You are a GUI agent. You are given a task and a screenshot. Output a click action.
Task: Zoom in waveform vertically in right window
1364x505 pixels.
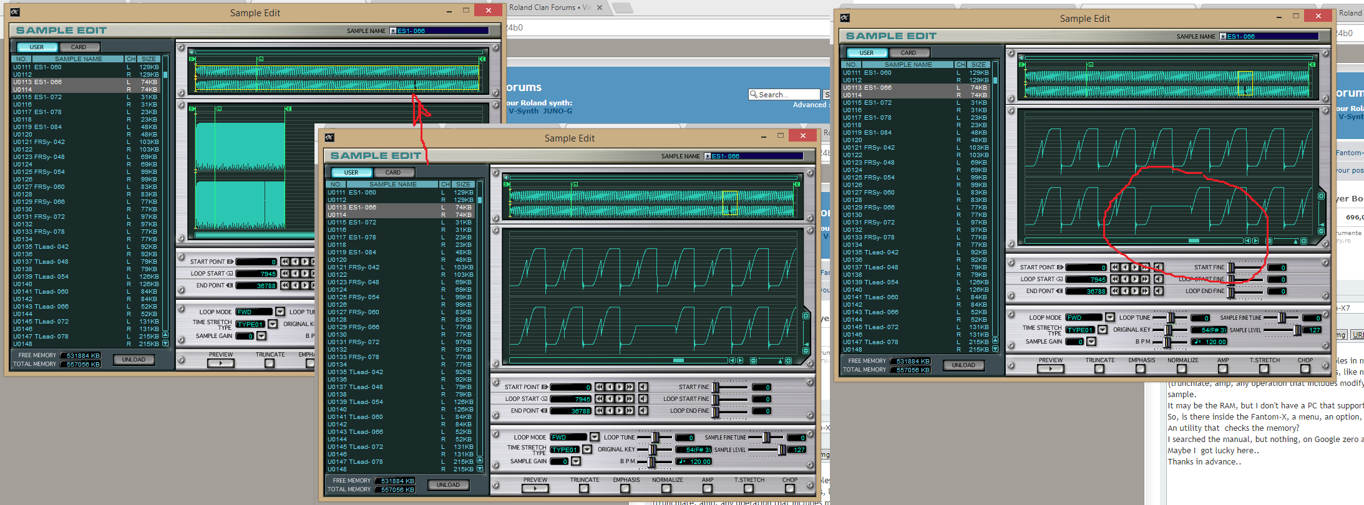pos(1321,196)
